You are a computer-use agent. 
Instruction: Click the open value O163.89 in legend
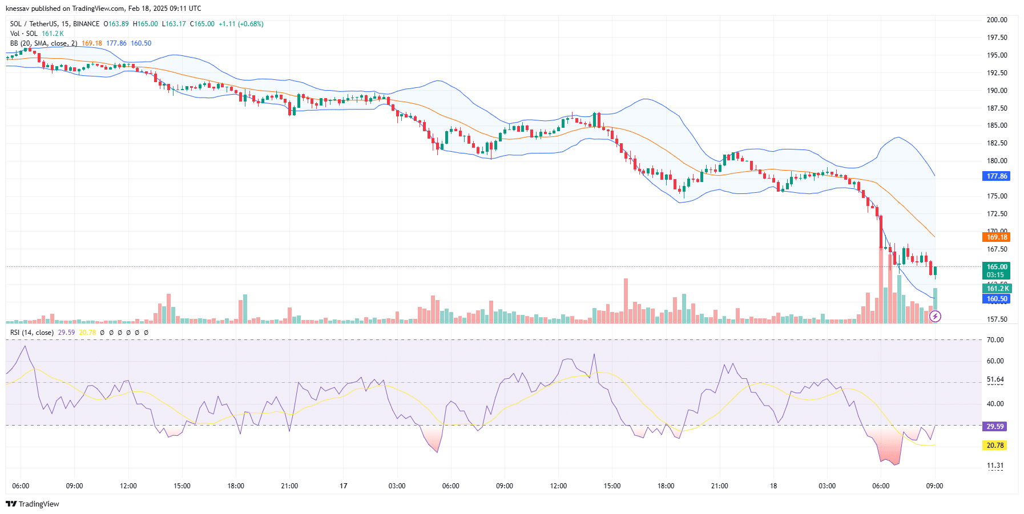point(116,24)
